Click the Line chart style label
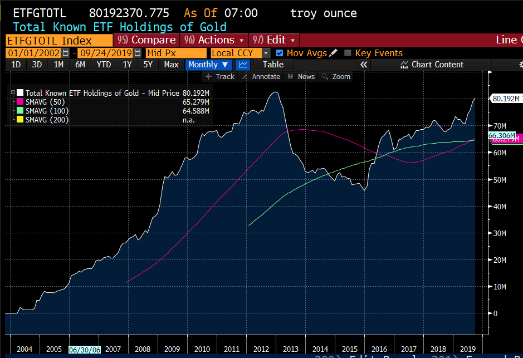The height and width of the screenshot is (358, 523). tap(509, 40)
